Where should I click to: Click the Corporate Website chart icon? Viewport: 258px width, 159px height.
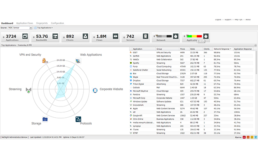click(95, 90)
